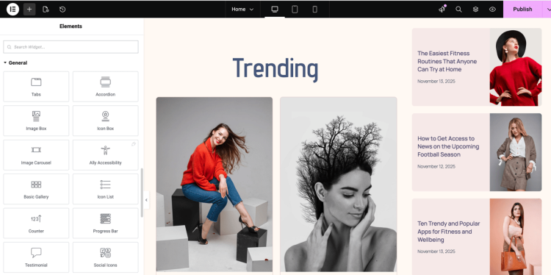Click the add element plus button

29,9
